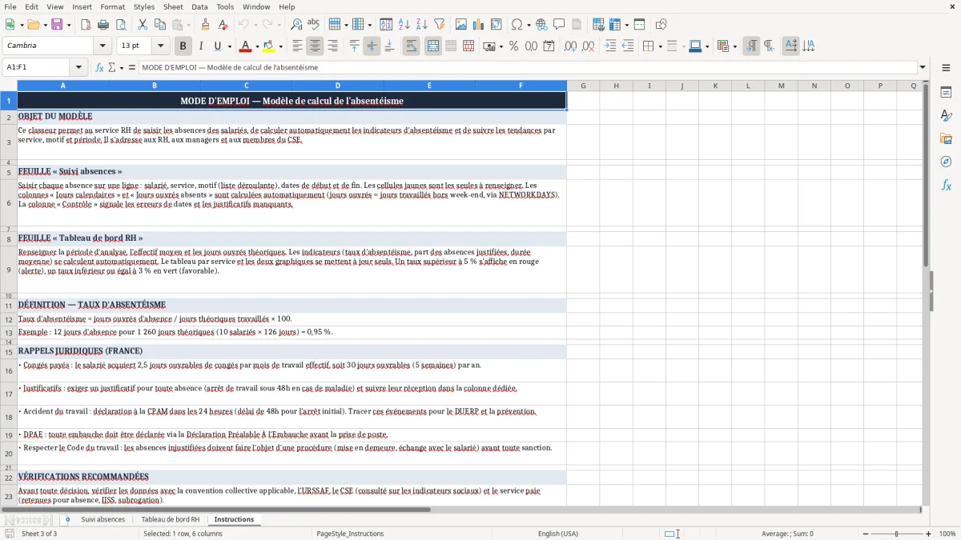The width and height of the screenshot is (961, 540).
Task: Adjust the zoom slider
Action: point(897,534)
